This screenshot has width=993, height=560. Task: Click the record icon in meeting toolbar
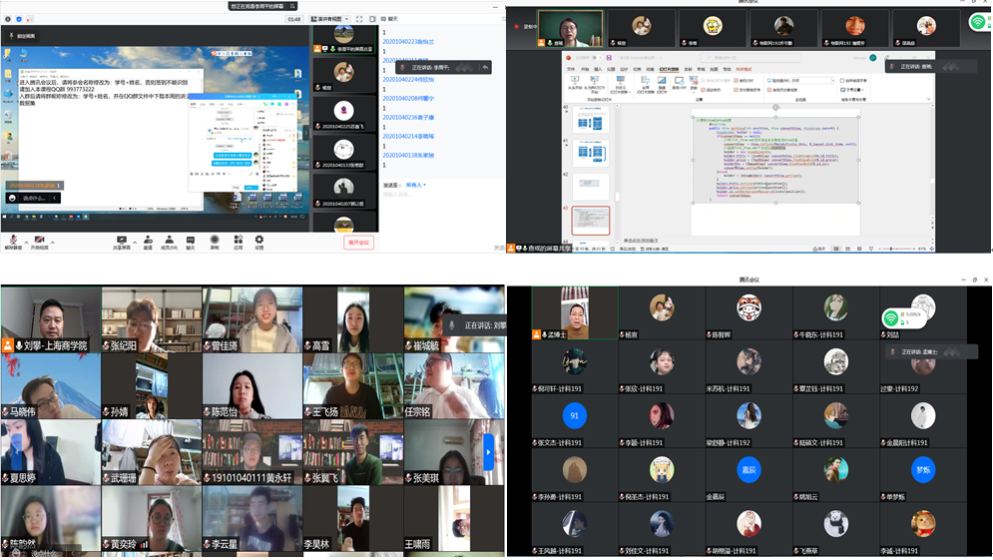(215, 240)
